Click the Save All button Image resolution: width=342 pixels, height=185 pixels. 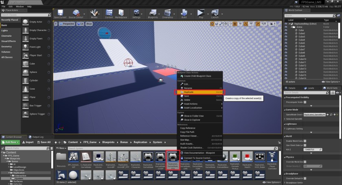tap(43, 142)
